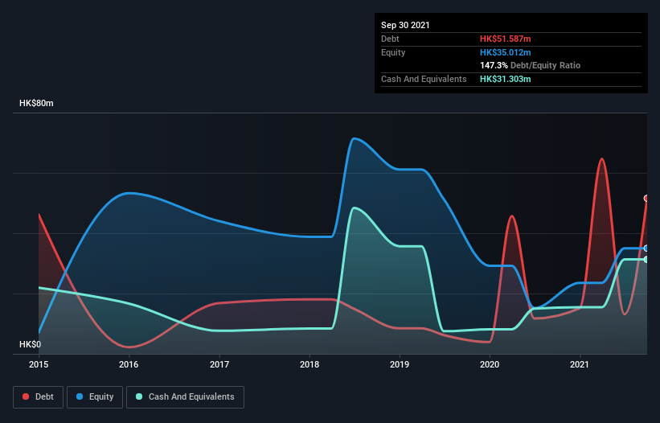
Task: Select the teal Cash endpoint marker
Action: [x=646, y=259]
